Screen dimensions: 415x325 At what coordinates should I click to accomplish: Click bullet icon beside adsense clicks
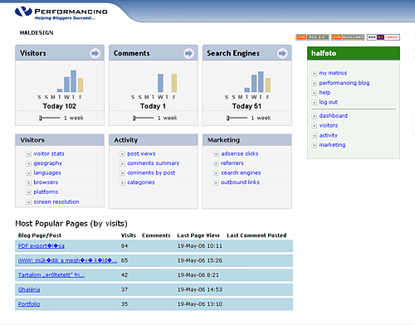click(216, 154)
